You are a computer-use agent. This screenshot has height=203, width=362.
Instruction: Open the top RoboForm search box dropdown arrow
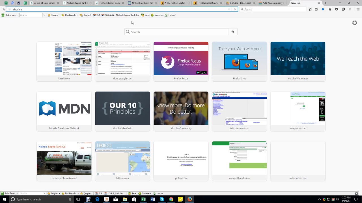45,15
